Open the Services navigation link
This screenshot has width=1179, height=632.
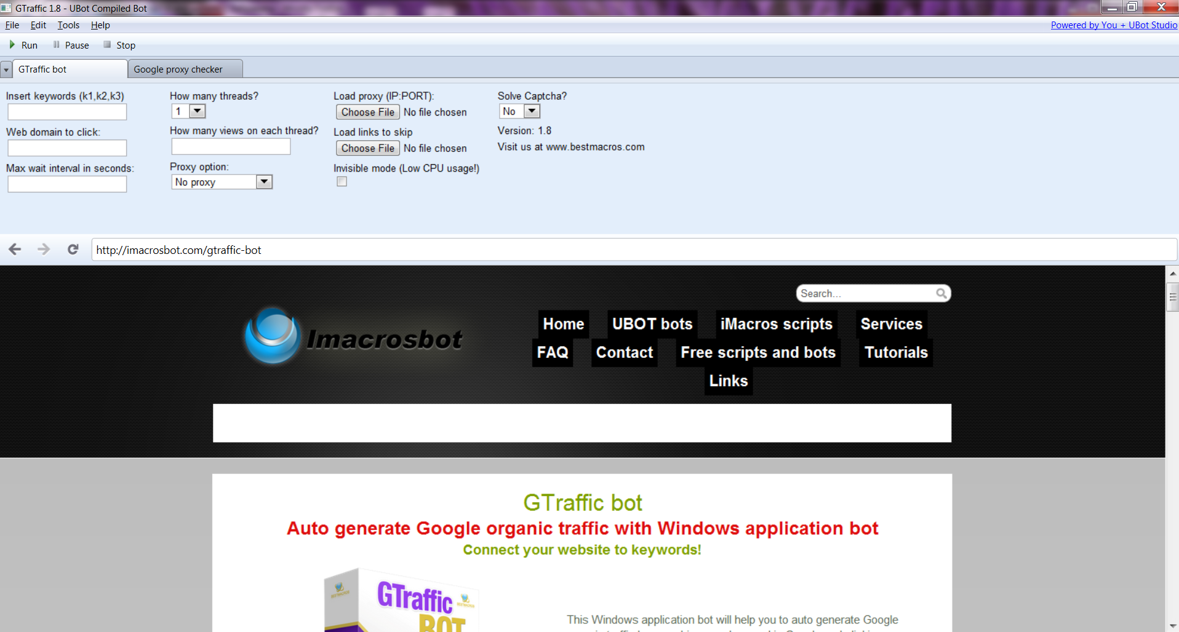[x=891, y=324]
